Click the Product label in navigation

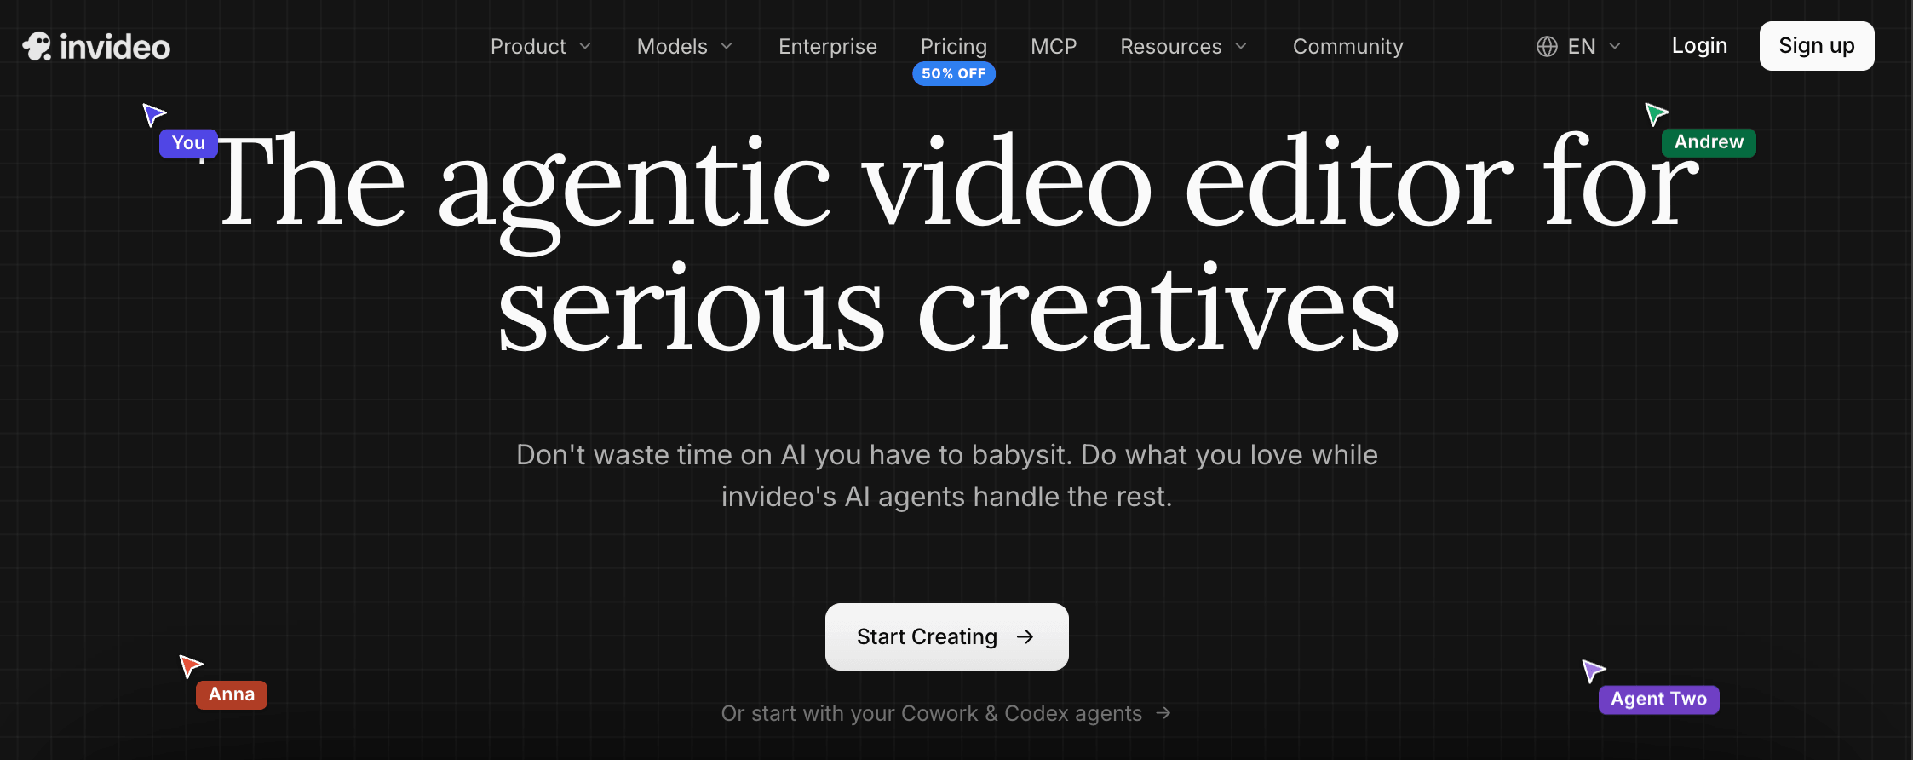528,46
